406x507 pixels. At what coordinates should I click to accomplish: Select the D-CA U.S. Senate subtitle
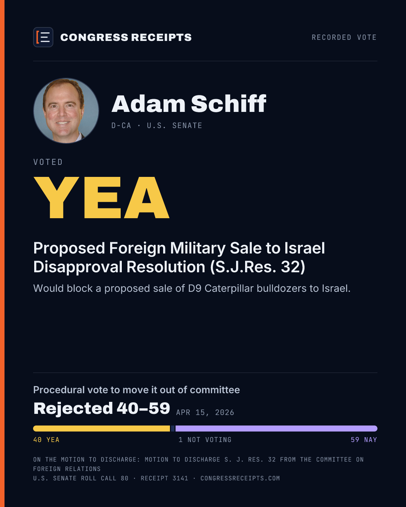pos(157,125)
